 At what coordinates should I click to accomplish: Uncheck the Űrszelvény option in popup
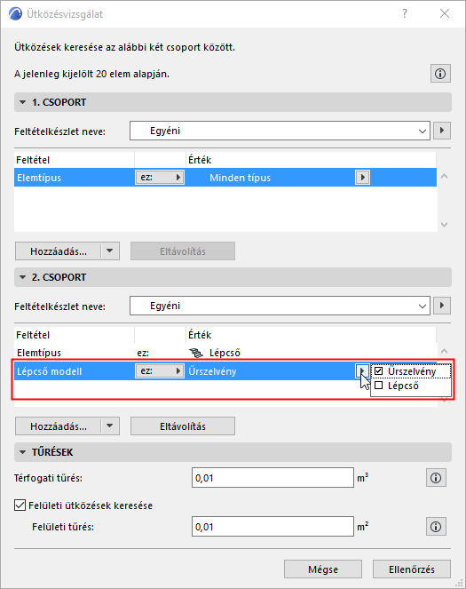pos(379,371)
